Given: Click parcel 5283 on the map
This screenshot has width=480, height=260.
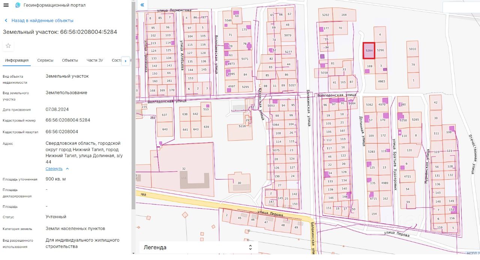Looking at the screenshot, I should coord(372,152).
